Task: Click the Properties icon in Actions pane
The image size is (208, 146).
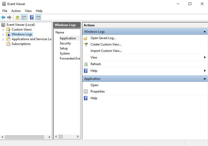Action: [86, 91]
